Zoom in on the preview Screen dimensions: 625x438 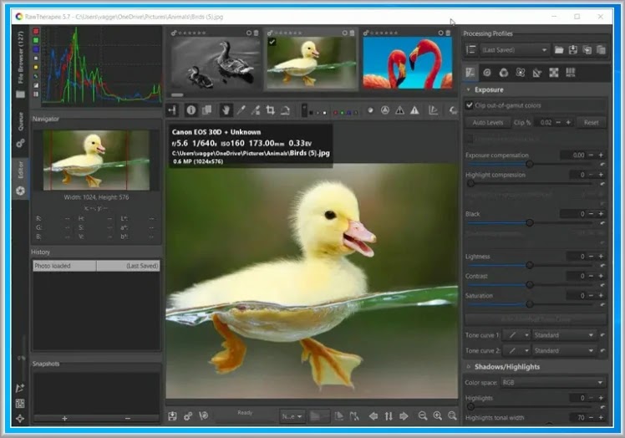pos(437,415)
